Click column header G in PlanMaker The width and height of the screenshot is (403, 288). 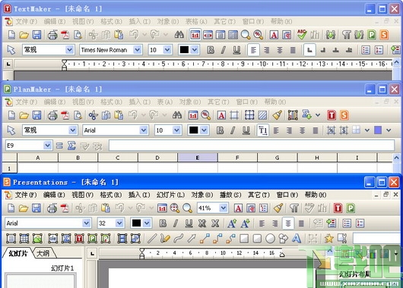pyautogui.click(x=277, y=158)
